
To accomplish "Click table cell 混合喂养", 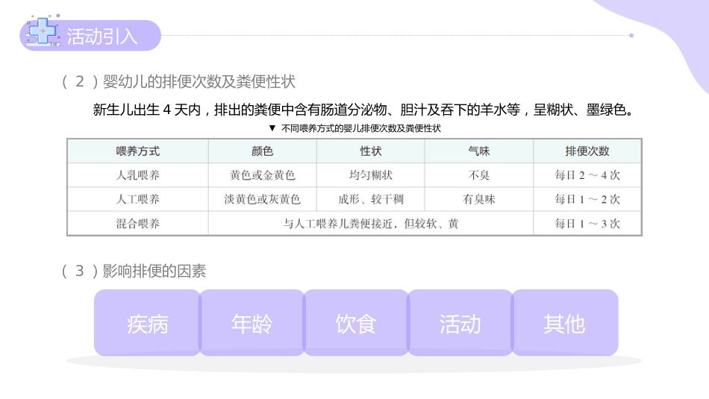I will click(138, 224).
